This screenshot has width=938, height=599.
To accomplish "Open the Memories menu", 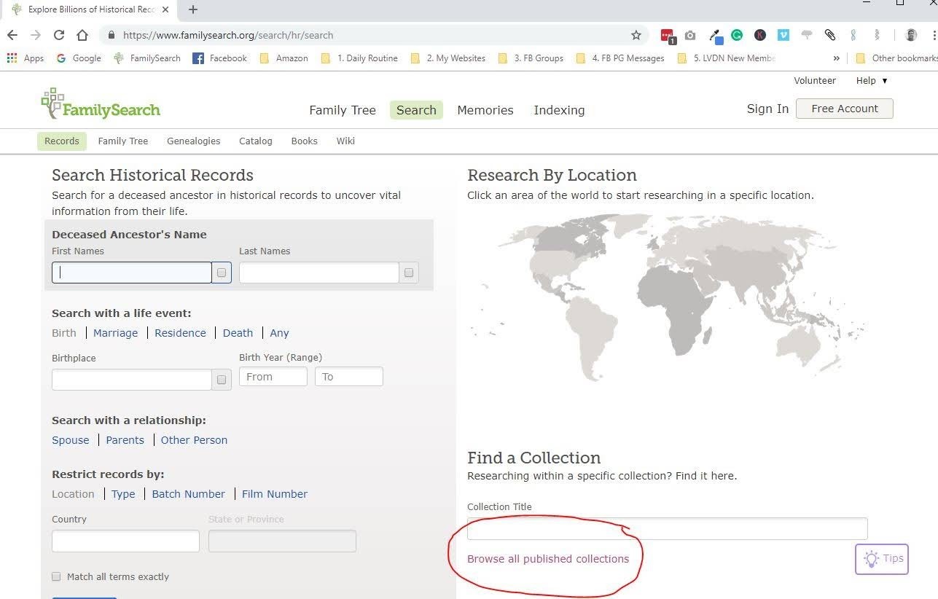I will 485,110.
